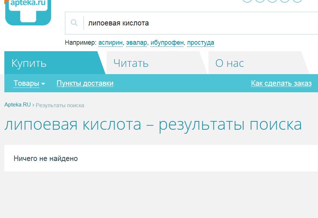Image resolution: width=318 pixels, height=218 pixels.
Task: Select the 'О нас' tab
Action: [230, 63]
